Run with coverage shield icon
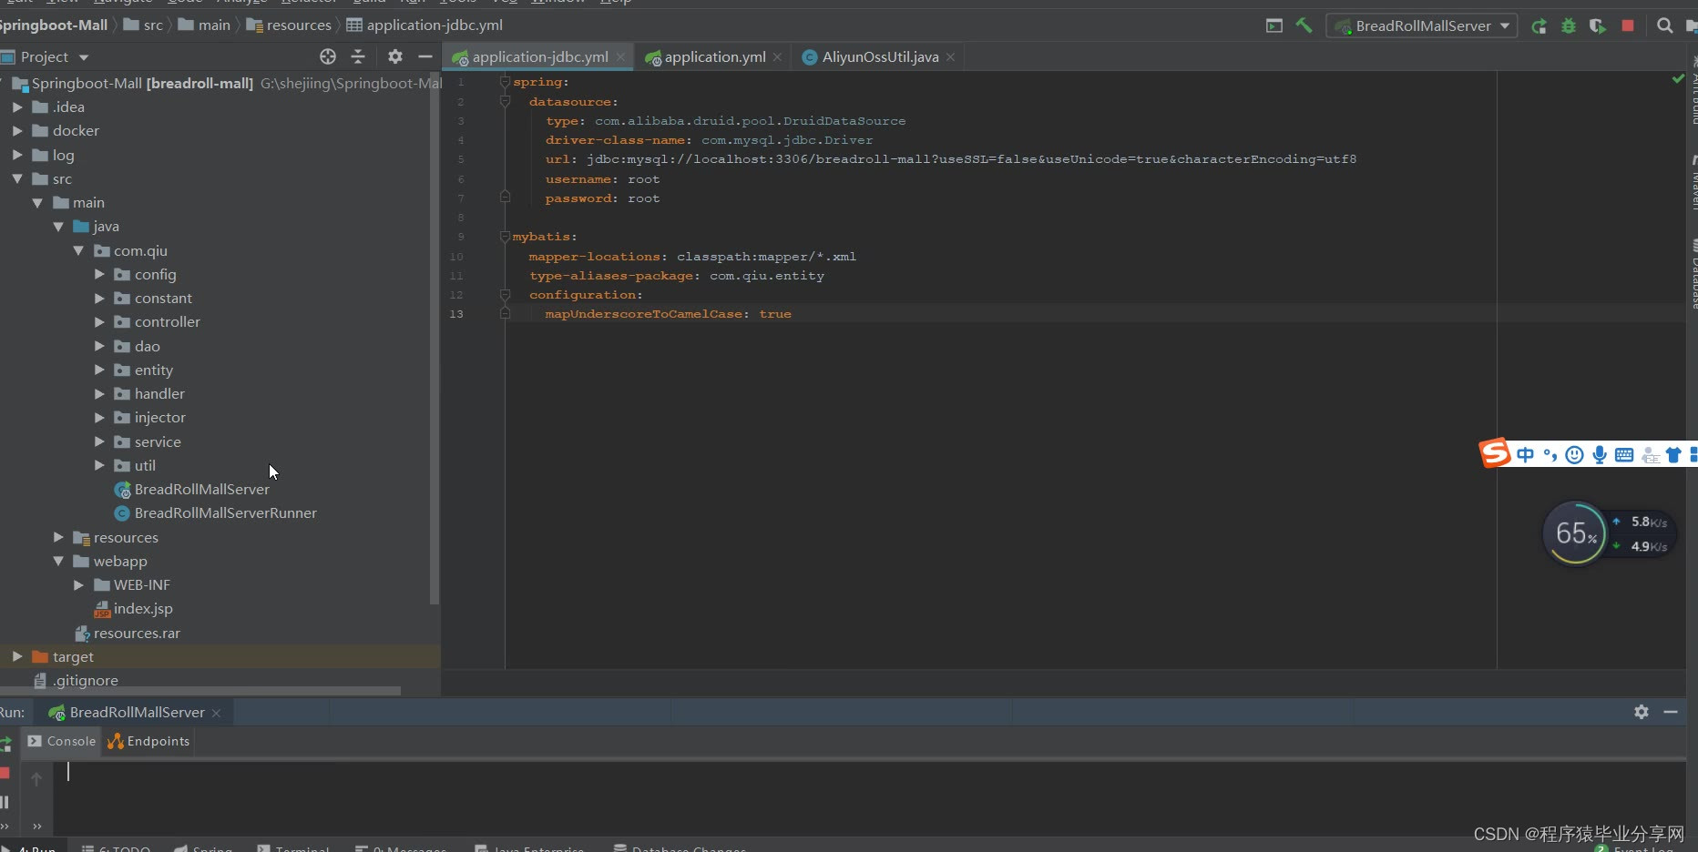The width and height of the screenshot is (1698, 852). click(x=1598, y=25)
